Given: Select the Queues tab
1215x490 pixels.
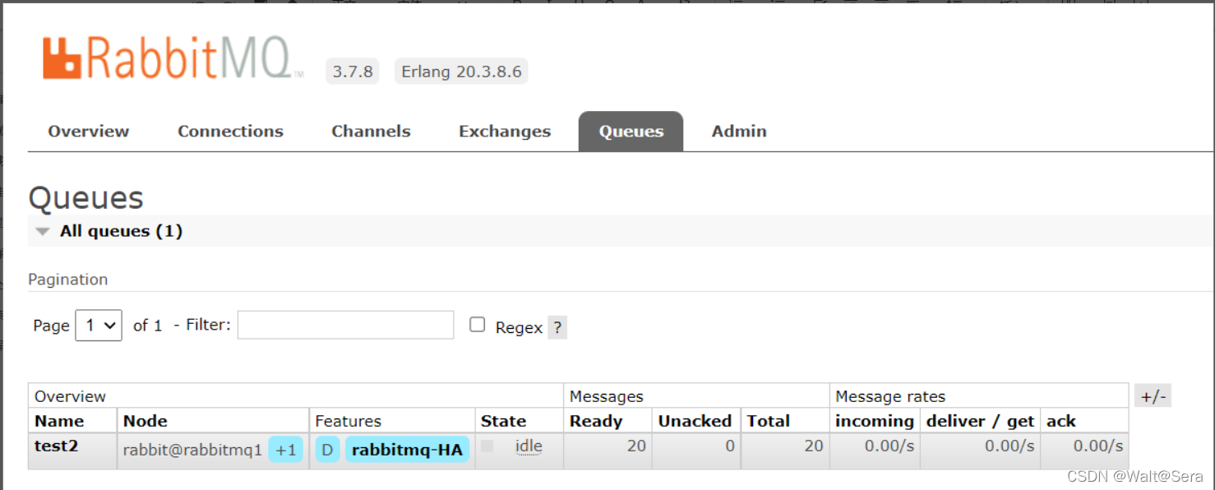Looking at the screenshot, I should point(631,132).
